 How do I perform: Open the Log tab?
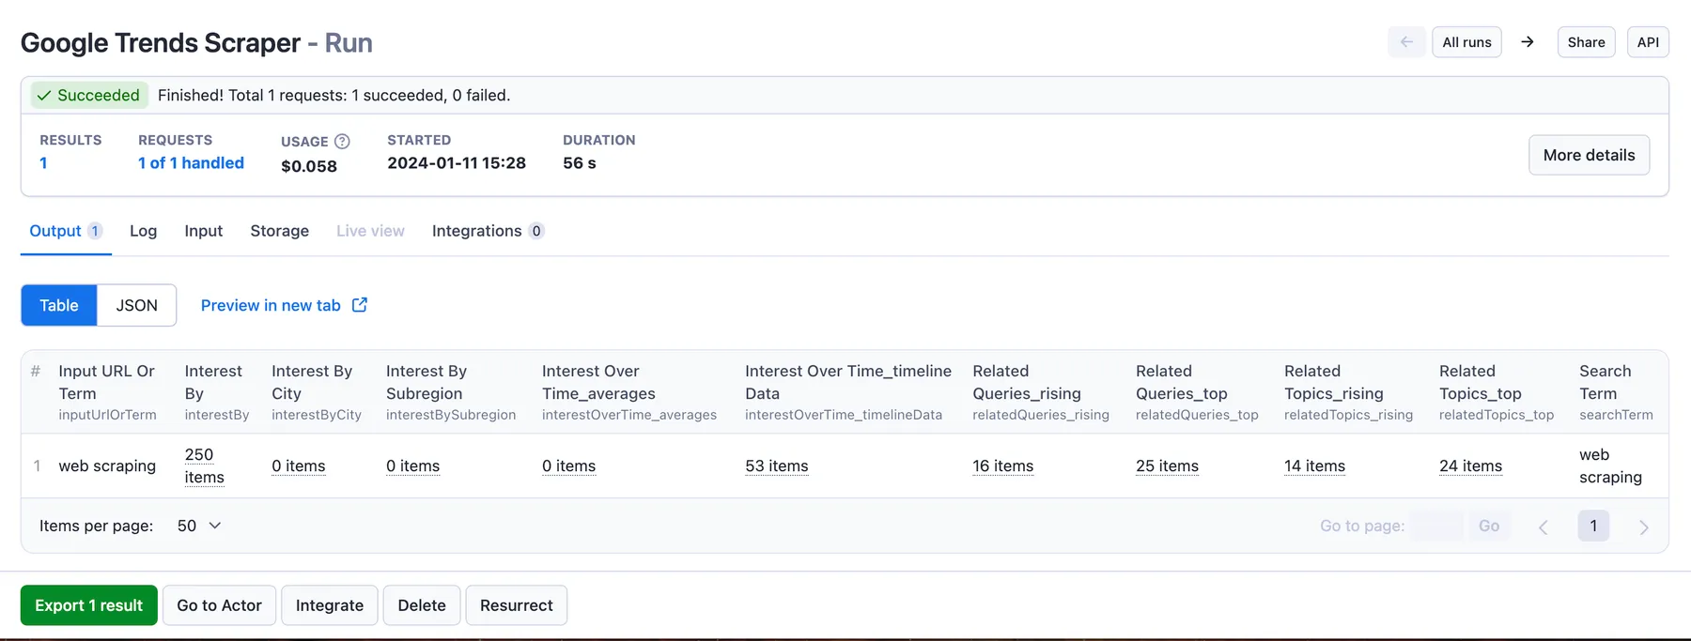(143, 231)
